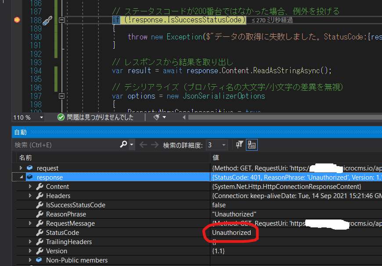Click the code cleanup broom icon
This screenshot has width=382, height=266.
coord(156,117)
